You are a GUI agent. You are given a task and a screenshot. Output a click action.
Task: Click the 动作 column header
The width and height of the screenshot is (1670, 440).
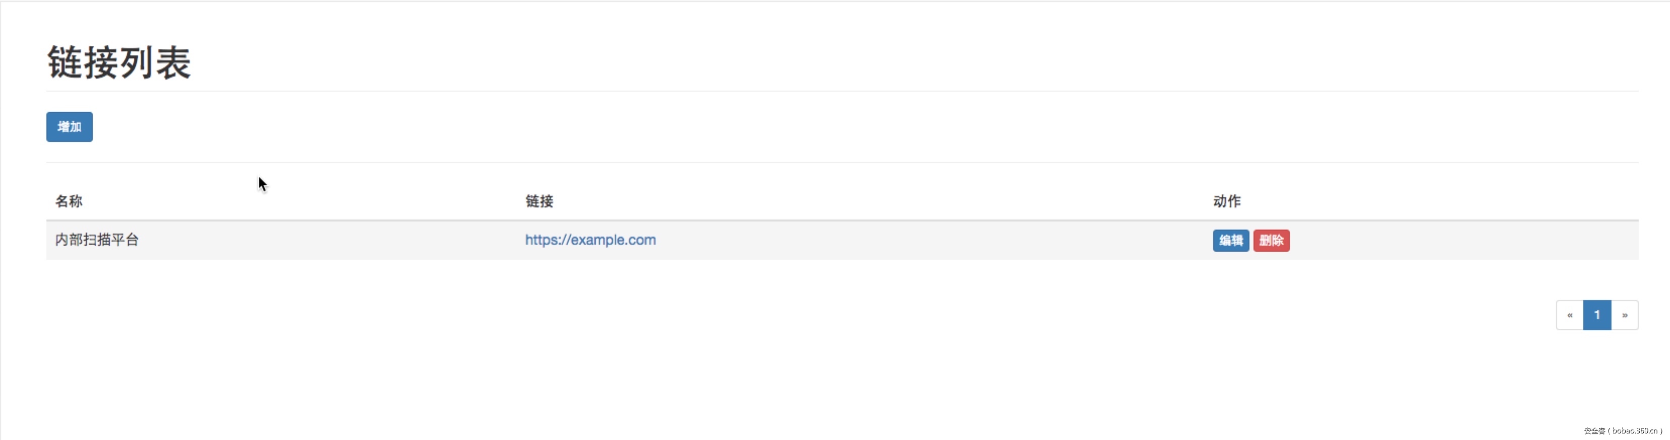(1227, 201)
